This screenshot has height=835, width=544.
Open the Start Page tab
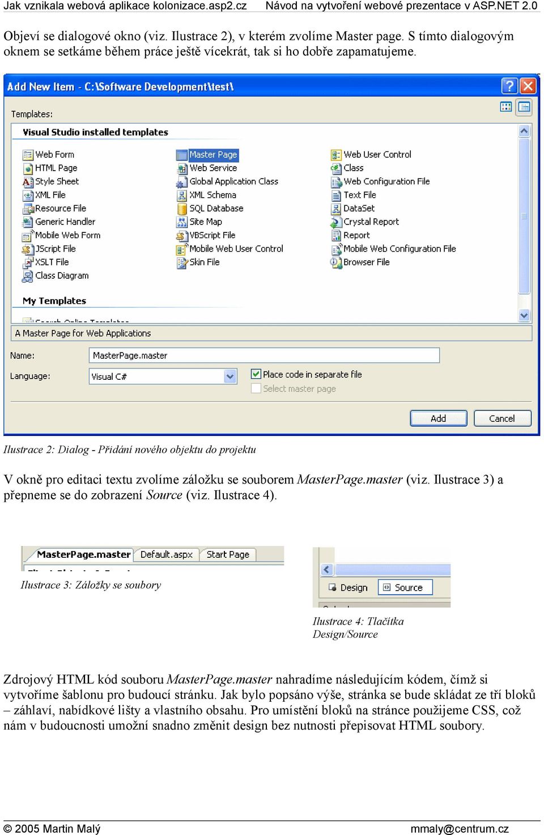click(228, 554)
